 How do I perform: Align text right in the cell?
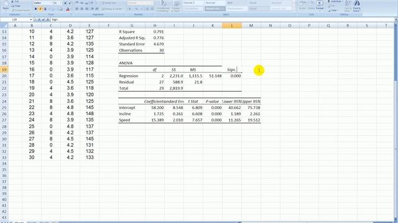click(x=86, y=9)
